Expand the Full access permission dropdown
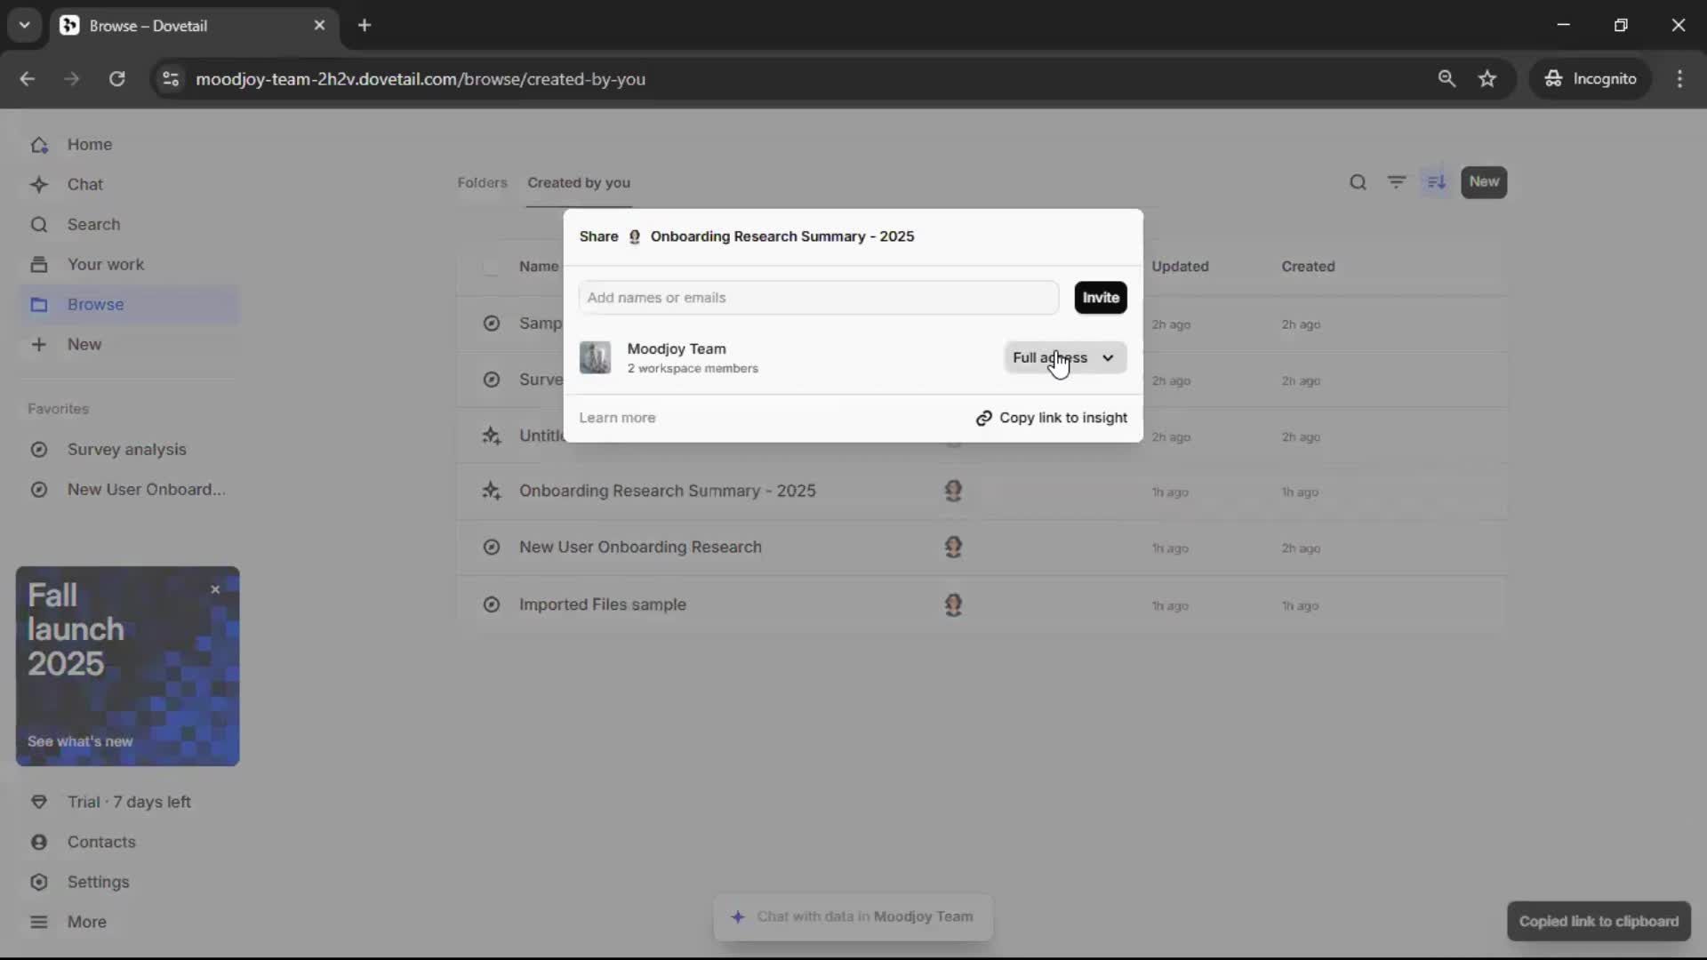 tap(1064, 357)
